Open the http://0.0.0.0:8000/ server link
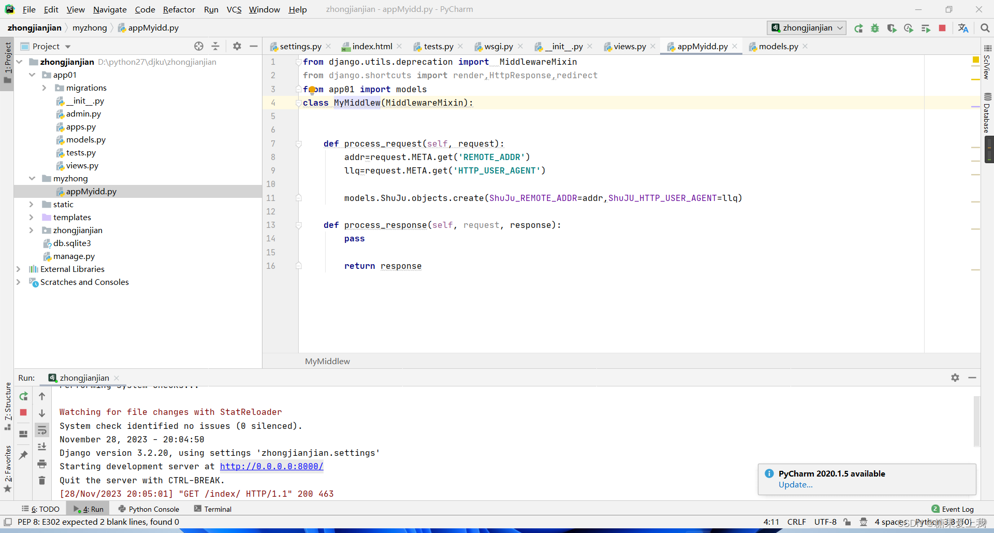Viewport: 994px width, 533px height. click(x=271, y=466)
